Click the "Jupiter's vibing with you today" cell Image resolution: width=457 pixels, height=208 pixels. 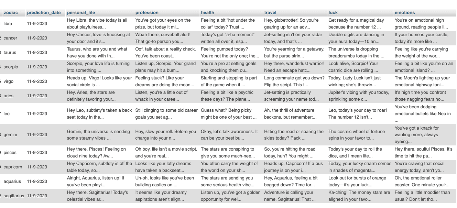click(x=359, y=96)
